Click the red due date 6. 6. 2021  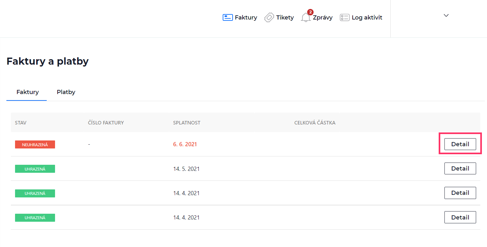(185, 144)
